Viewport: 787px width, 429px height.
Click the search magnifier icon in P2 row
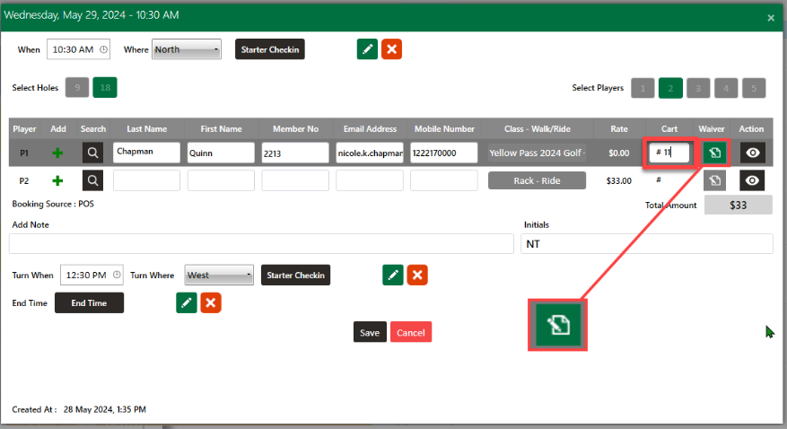click(x=93, y=180)
